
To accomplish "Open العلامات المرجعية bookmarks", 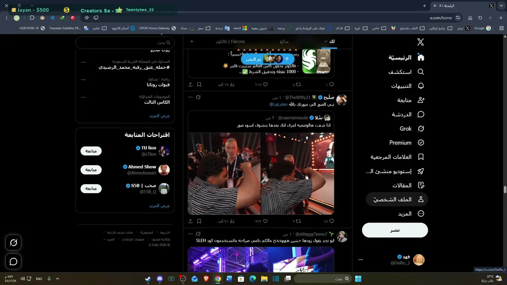I will (397, 157).
